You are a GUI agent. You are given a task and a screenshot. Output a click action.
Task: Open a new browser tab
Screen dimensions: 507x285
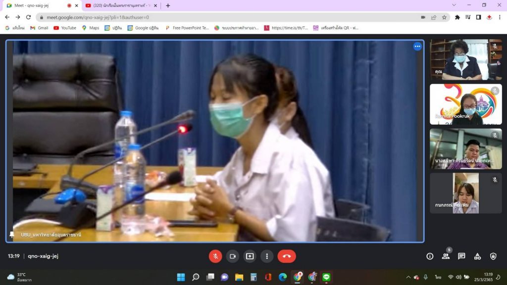168,5
